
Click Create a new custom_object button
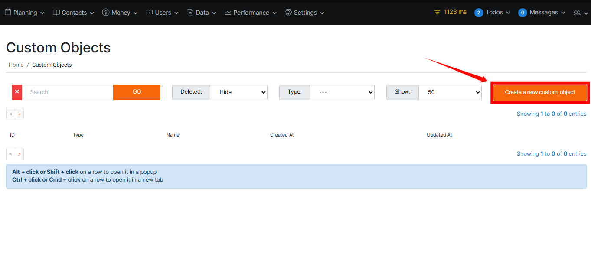pos(540,92)
